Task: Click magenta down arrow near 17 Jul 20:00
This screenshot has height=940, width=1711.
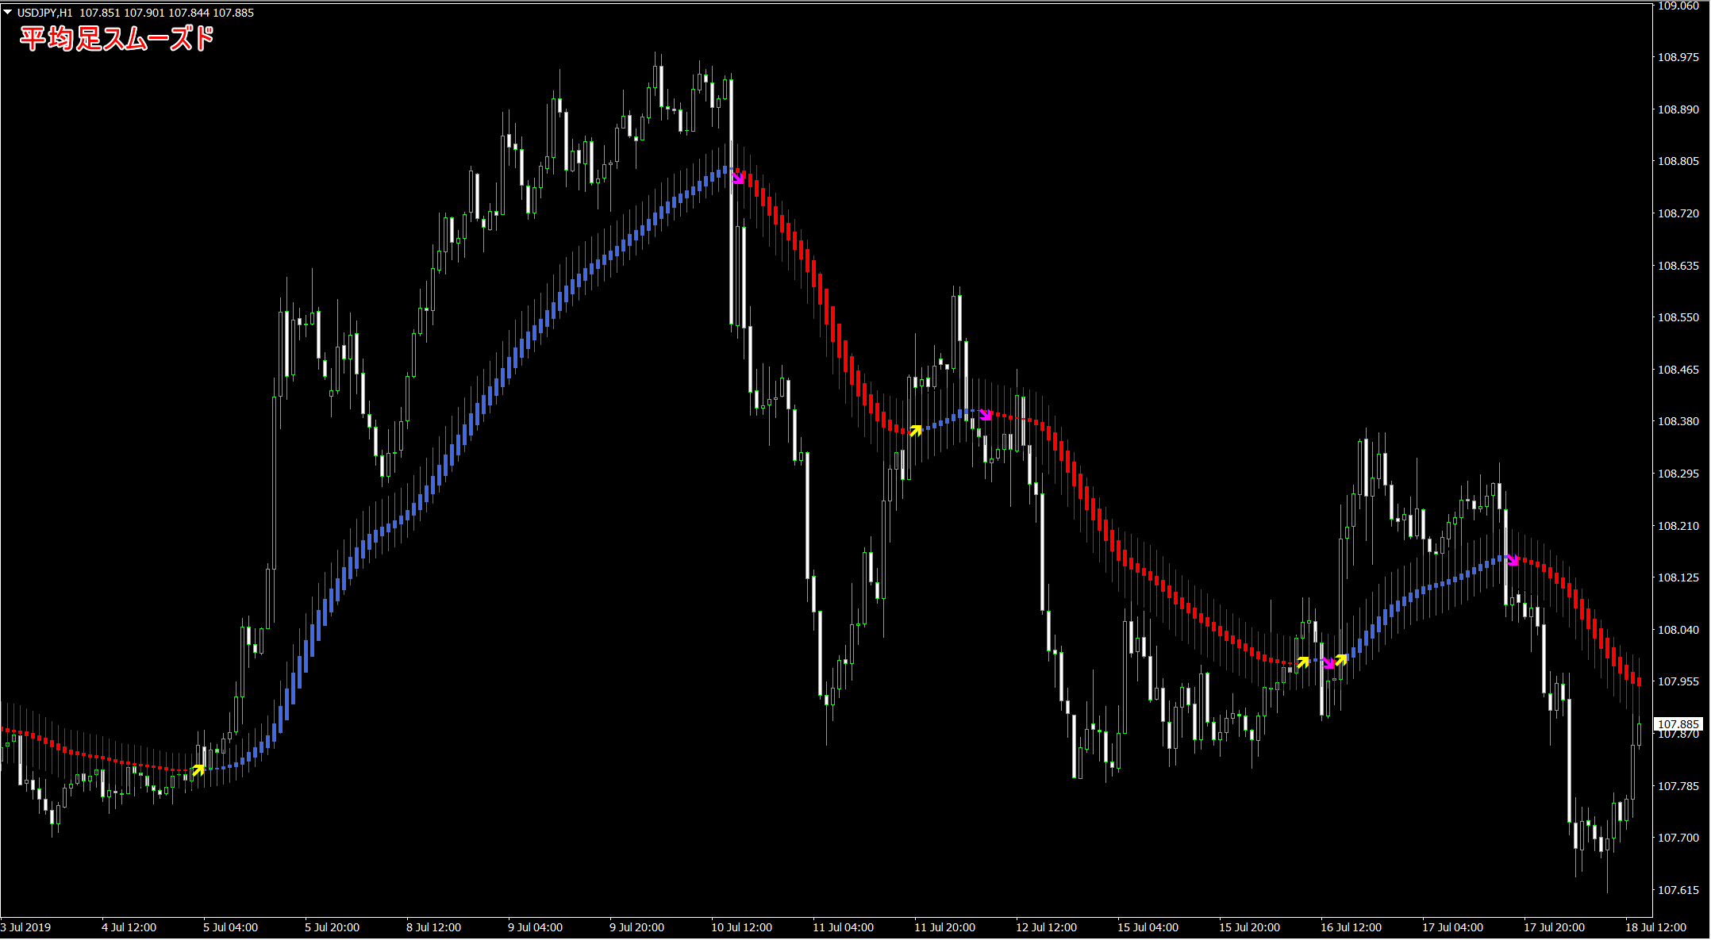Action: (1513, 560)
